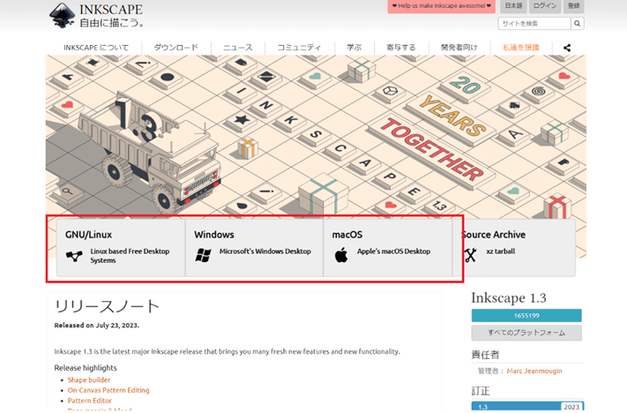Click the GNU/Linux penguin-network icon
The image size is (627, 413).
(x=74, y=256)
